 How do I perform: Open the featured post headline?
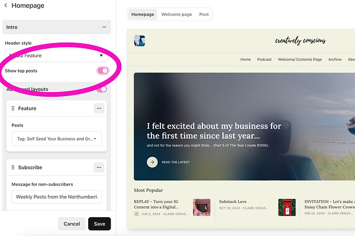(214, 131)
